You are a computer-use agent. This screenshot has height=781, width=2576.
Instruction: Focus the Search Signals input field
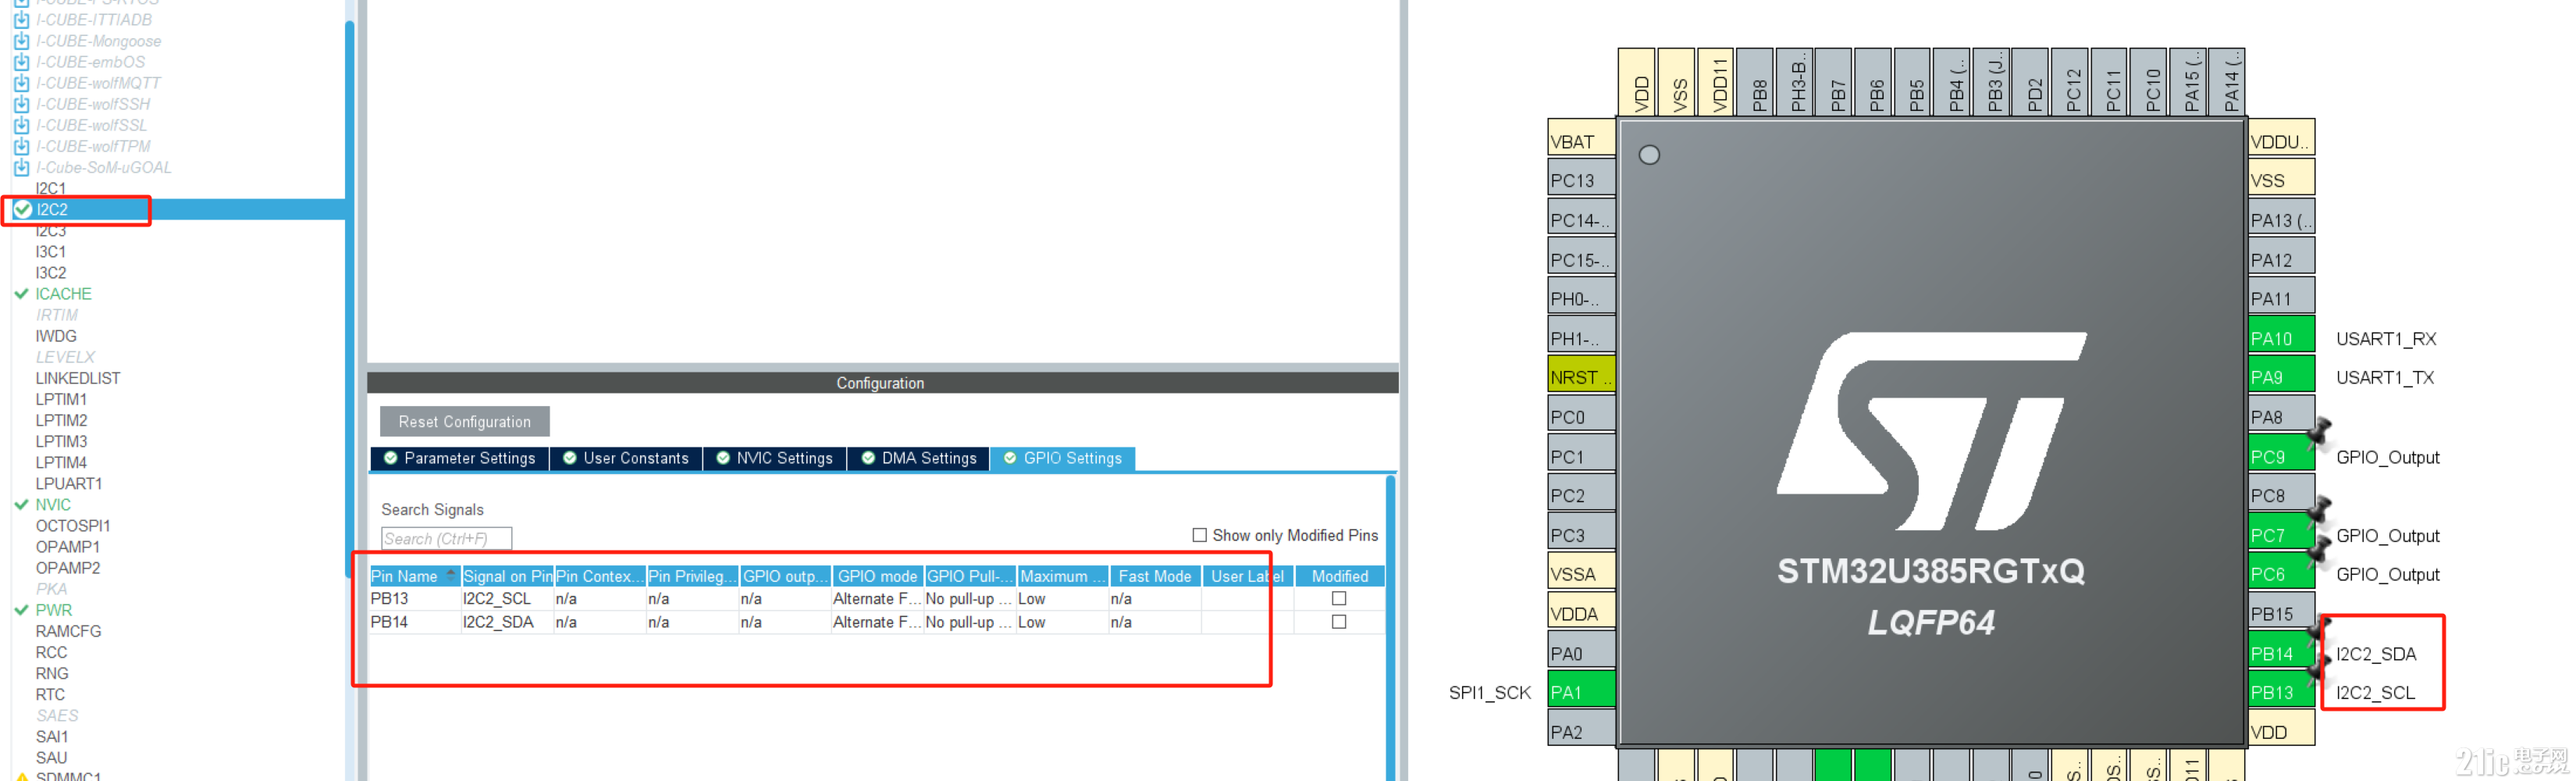pos(446,539)
